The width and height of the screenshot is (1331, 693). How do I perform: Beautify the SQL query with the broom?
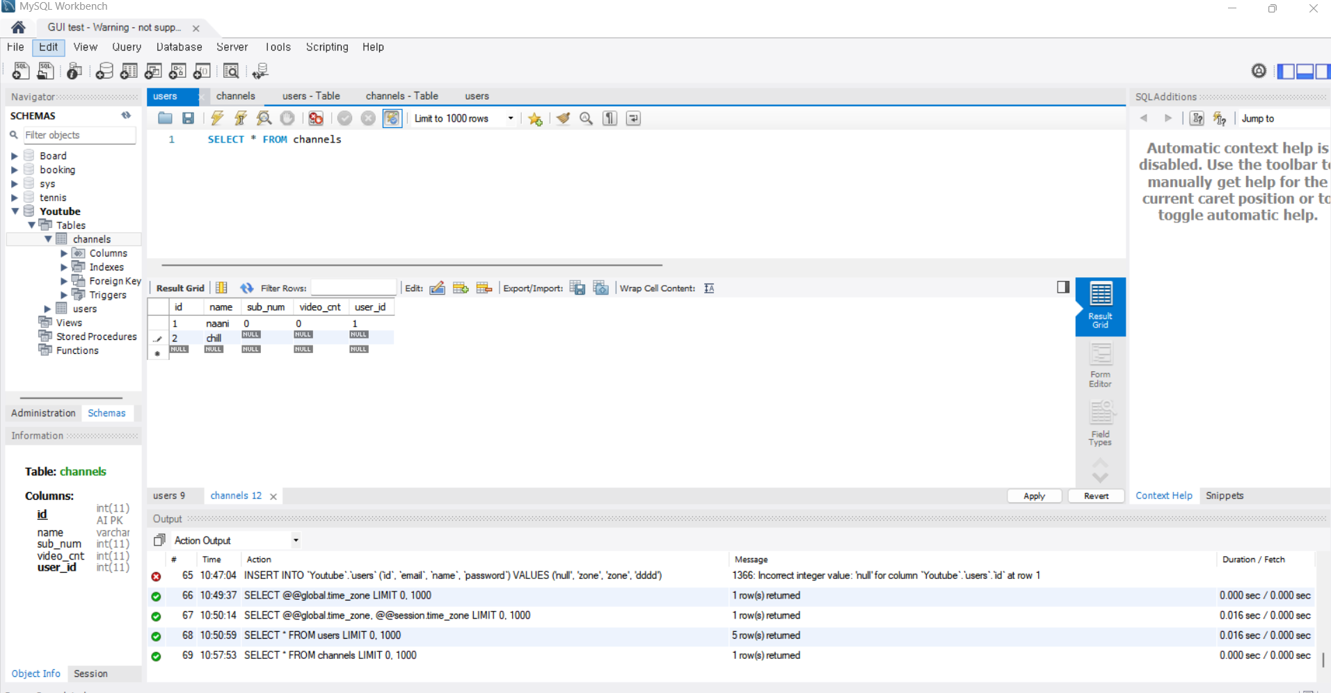(563, 118)
